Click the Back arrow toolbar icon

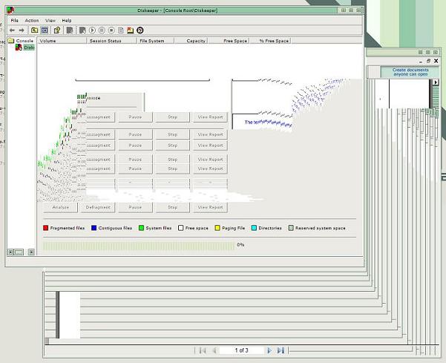pyautogui.click(x=12, y=30)
